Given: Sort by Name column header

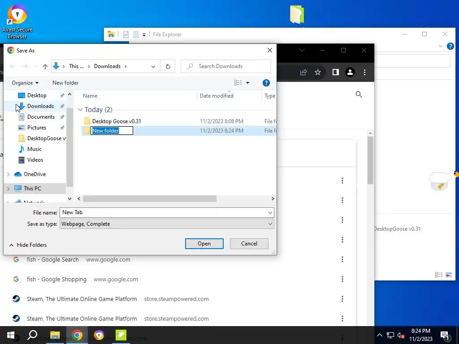Looking at the screenshot, I should coord(90,96).
